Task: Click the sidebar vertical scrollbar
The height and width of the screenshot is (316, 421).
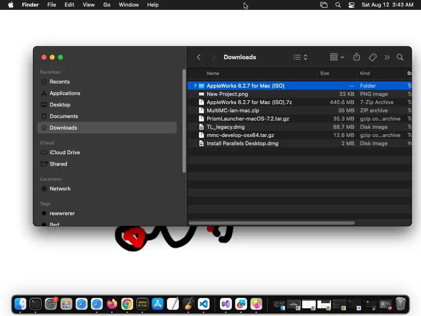Action: click(184, 121)
